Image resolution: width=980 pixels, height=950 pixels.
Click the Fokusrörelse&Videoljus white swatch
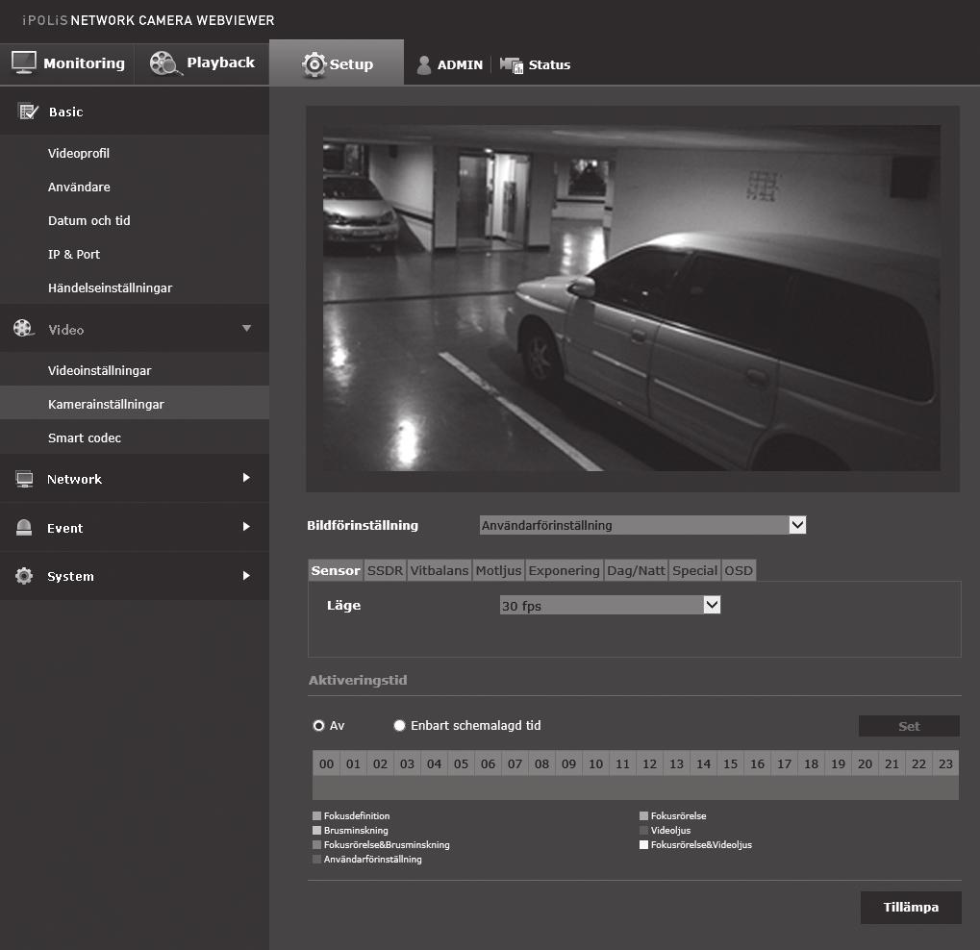[643, 844]
